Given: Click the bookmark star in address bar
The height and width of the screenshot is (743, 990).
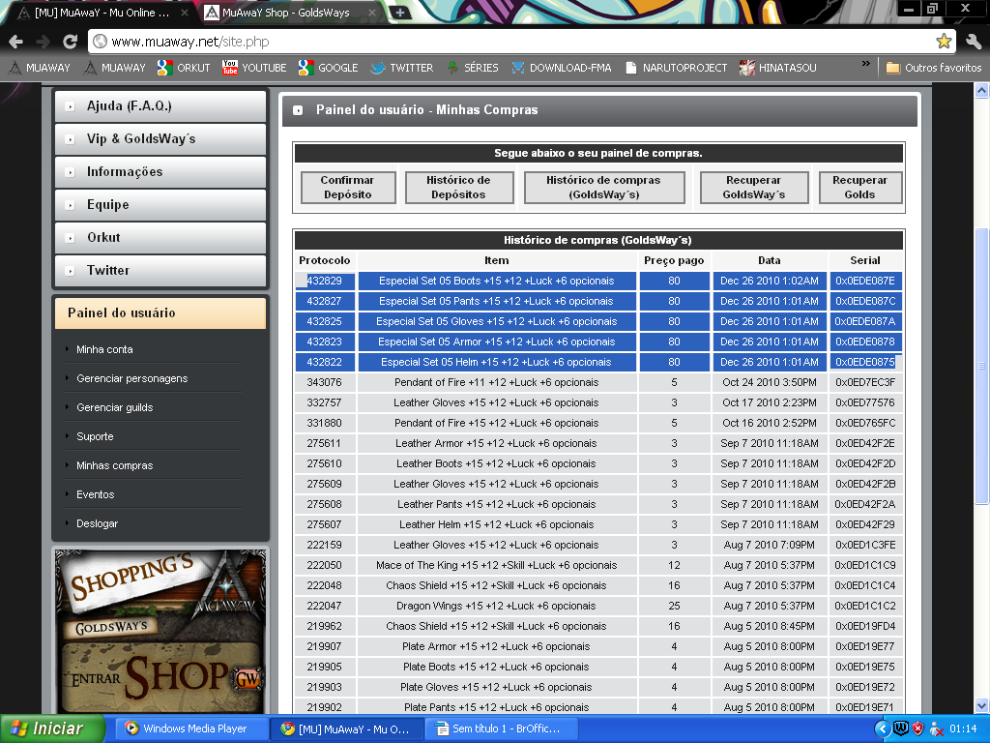Looking at the screenshot, I should click(x=943, y=42).
